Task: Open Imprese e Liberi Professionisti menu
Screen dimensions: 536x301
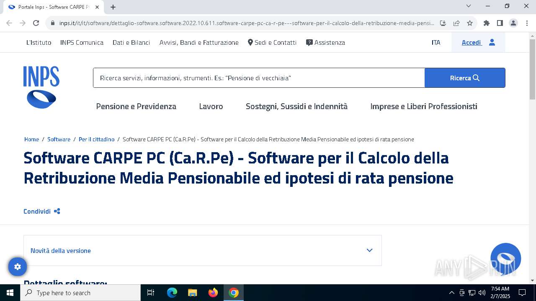Action: (424, 106)
